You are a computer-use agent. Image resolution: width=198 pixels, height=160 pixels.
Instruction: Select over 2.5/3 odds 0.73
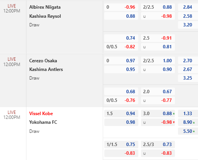pyautogui.click(x=167, y=145)
